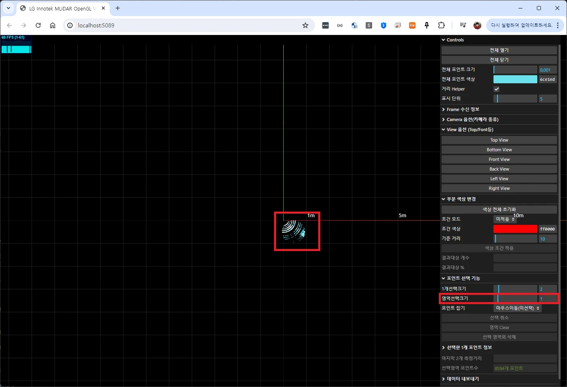Click the 6ce1ed color hex field
This screenshot has width=567, height=387.
click(548, 79)
